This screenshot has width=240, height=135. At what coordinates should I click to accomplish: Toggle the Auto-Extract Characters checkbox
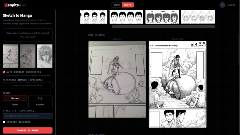(4, 72)
